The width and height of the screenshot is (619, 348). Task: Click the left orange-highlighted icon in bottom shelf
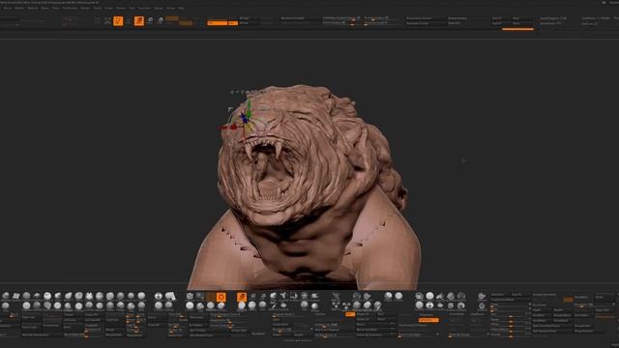click(x=221, y=297)
